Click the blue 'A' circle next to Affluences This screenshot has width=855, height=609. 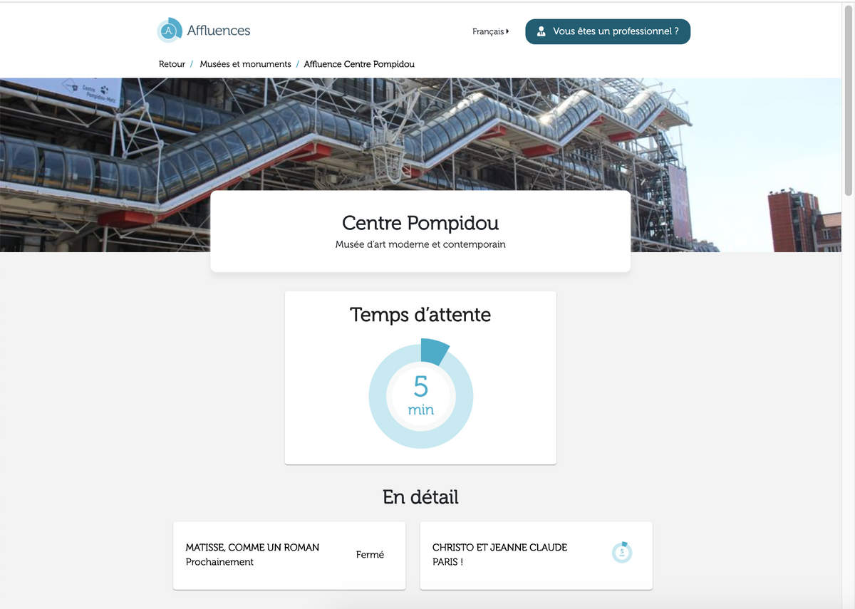click(169, 30)
